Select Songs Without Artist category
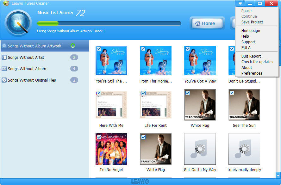The height and width of the screenshot is (185, 281). [x=45, y=57]
